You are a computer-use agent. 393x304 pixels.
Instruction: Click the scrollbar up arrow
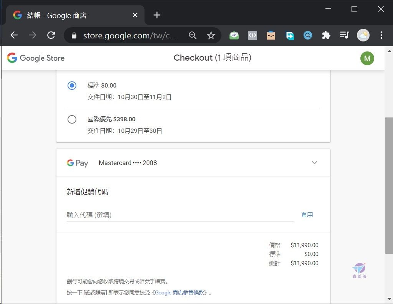(389, 51)
